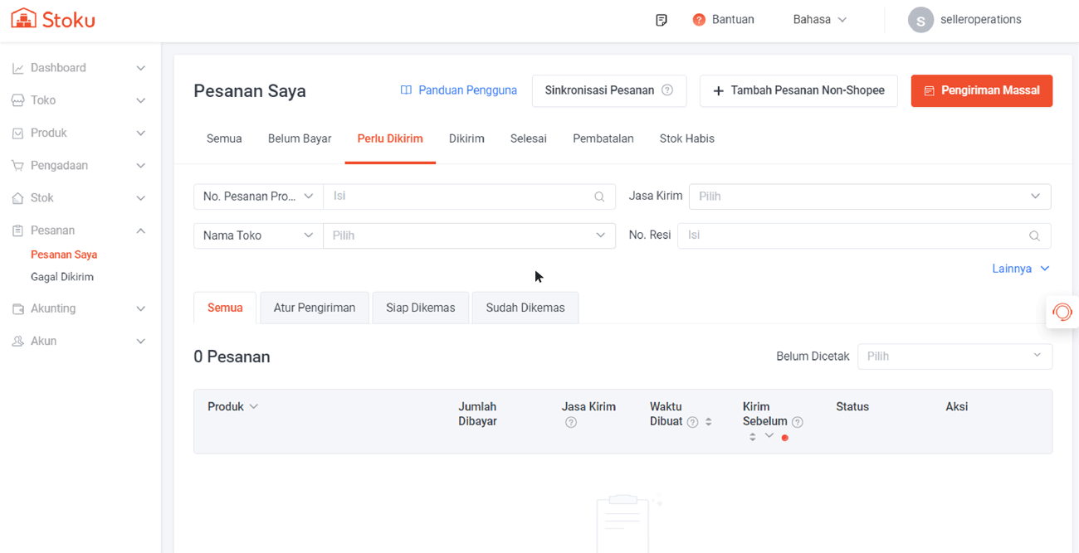The width and height of the screenshot is (1079, 553).
Task: Click search icon in No. Resi field
Action: (1034, 236)
